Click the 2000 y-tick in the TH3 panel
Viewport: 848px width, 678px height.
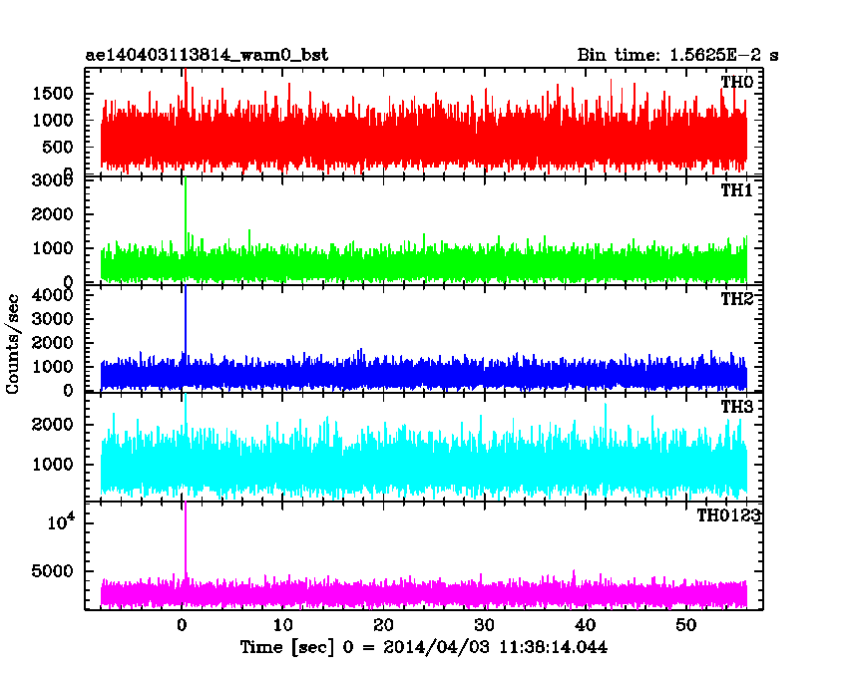pos(53,425)
